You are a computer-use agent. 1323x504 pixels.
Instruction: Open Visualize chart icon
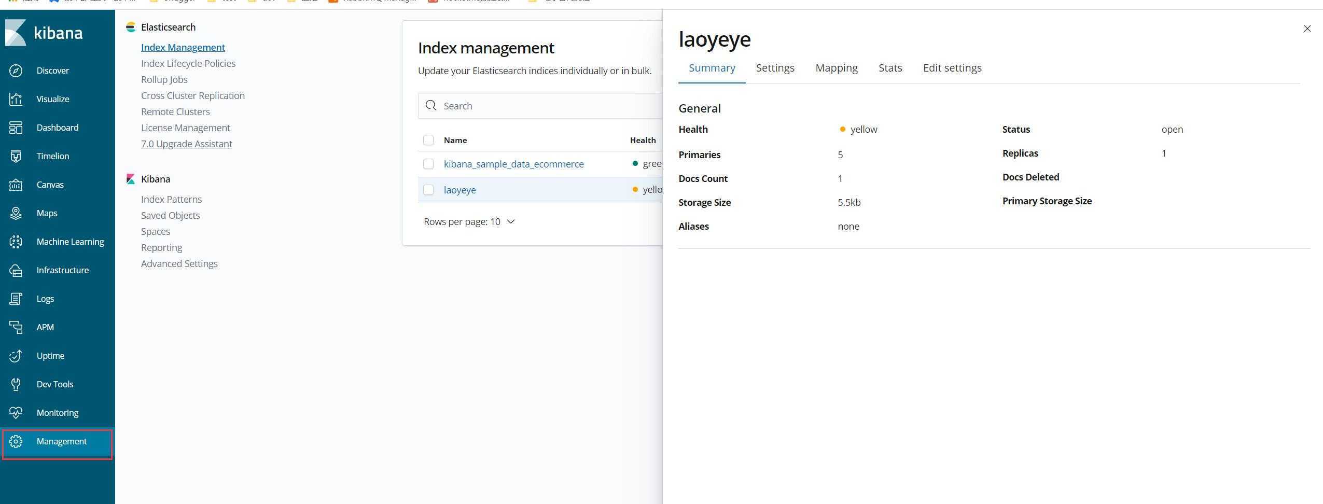[x=16, y=99]
